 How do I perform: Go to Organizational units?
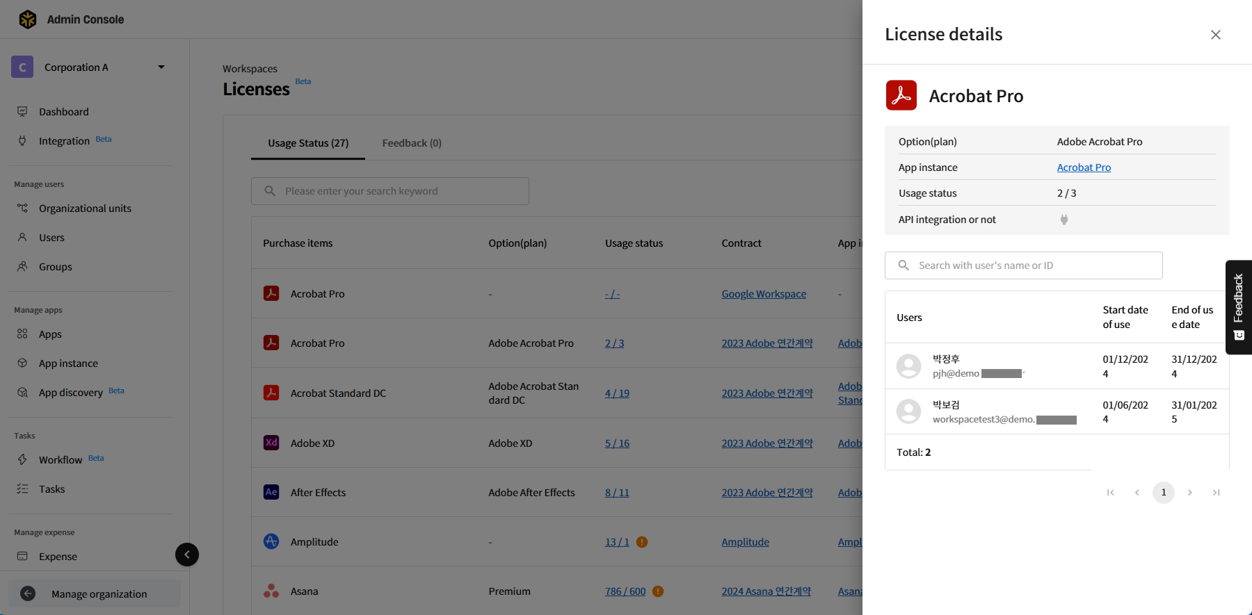[85, 208]
